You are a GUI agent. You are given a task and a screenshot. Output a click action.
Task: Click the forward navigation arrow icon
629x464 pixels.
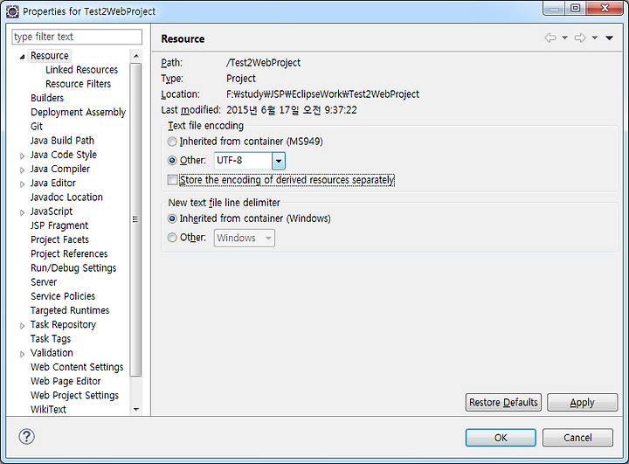click(580, 38)
